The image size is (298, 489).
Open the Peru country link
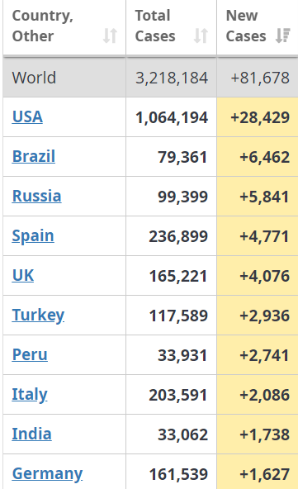pyautogui.click(x=30, y=354)
